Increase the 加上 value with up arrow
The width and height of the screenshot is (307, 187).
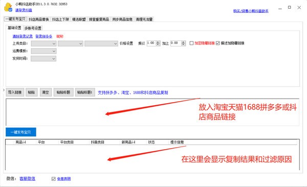(183, 42)
